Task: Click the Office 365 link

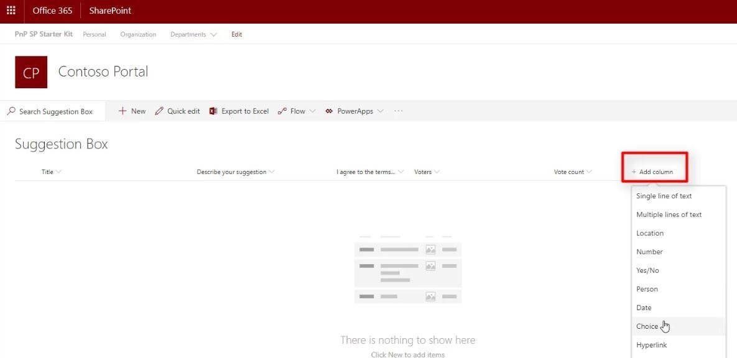Action: 52,11
